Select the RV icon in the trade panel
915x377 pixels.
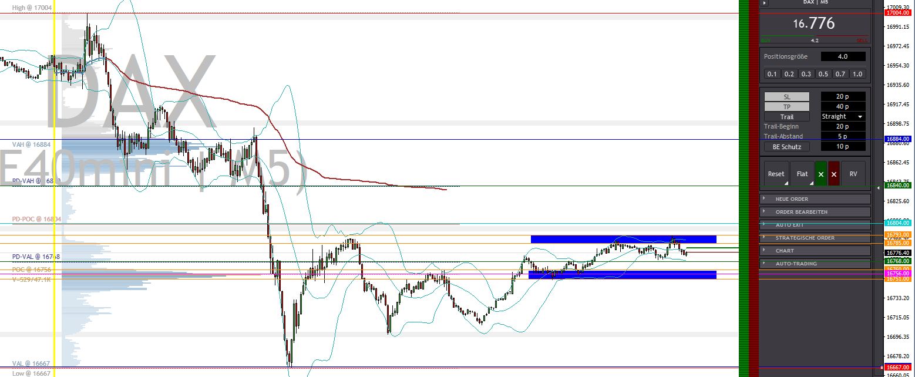point(854,173)
